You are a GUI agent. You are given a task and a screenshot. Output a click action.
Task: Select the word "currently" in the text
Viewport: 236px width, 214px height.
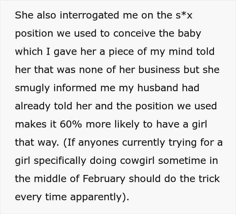143,143
